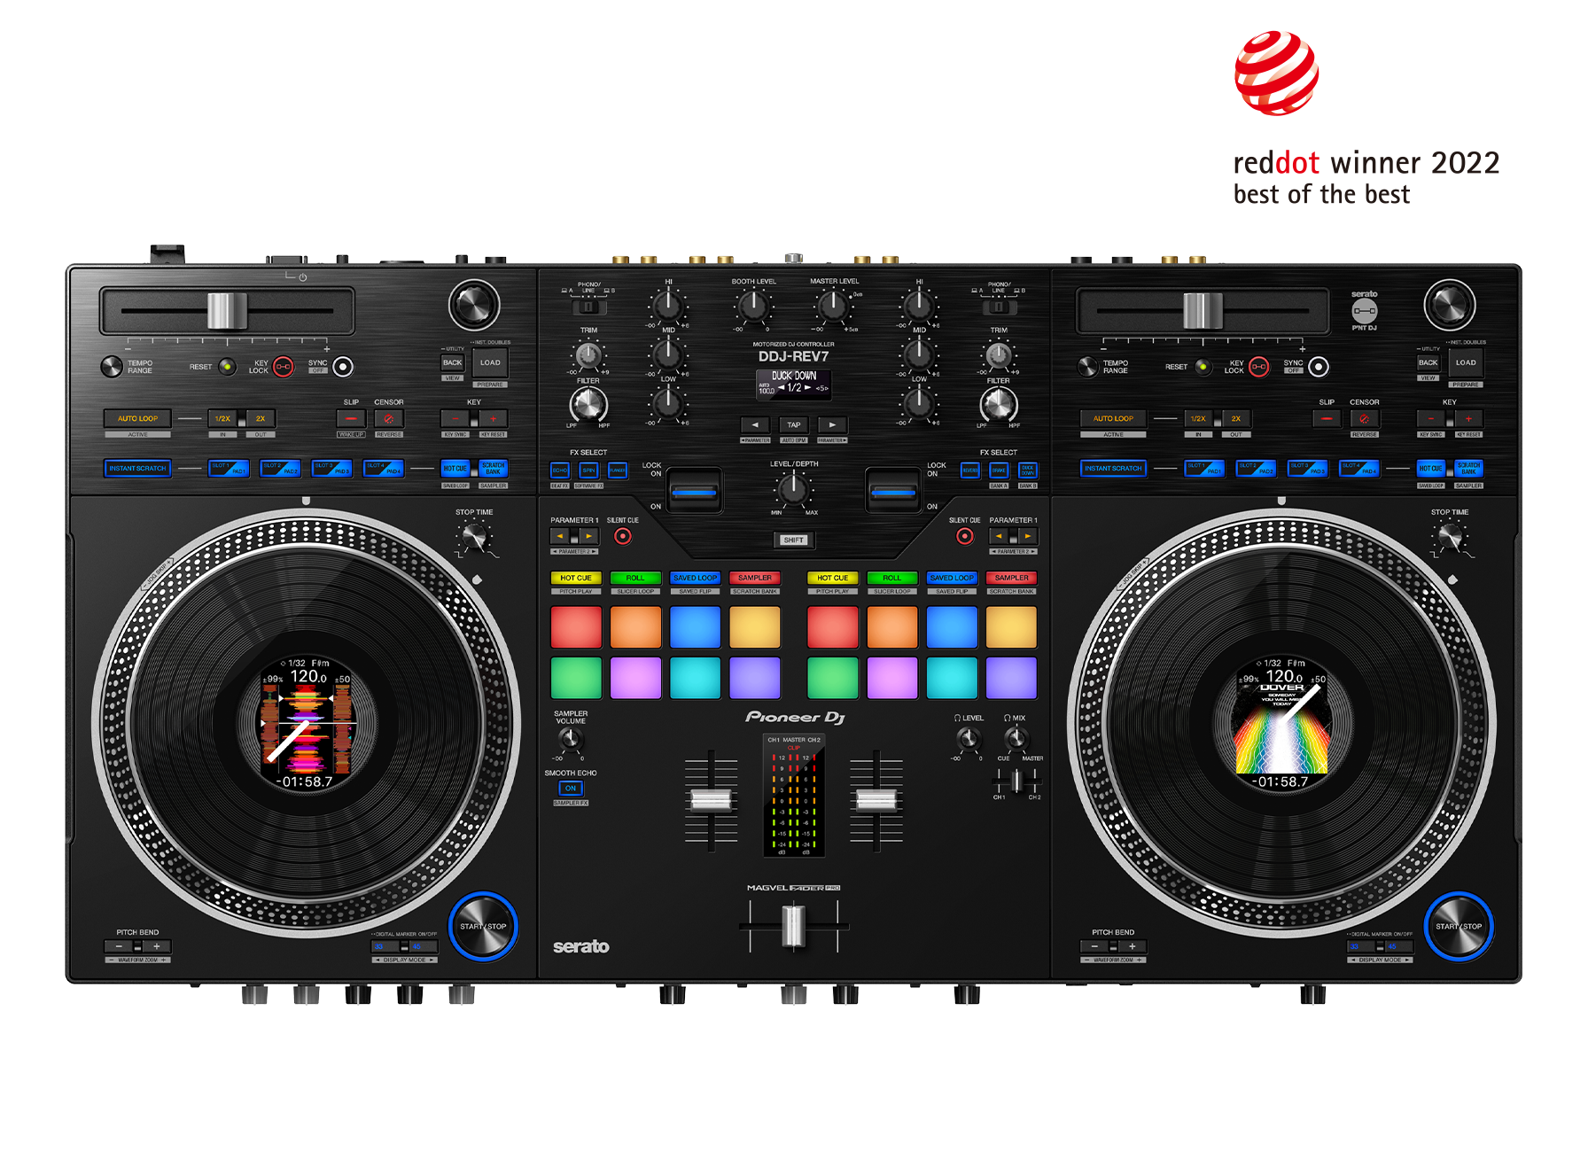Click the right channel Filter knob

[999, 405]
